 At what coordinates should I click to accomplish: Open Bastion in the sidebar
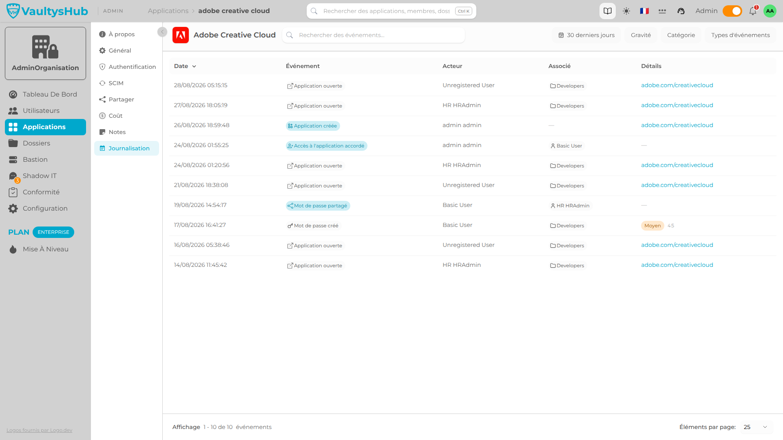(x=45, y=159)
